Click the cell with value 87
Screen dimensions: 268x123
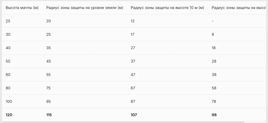point(133,101)
